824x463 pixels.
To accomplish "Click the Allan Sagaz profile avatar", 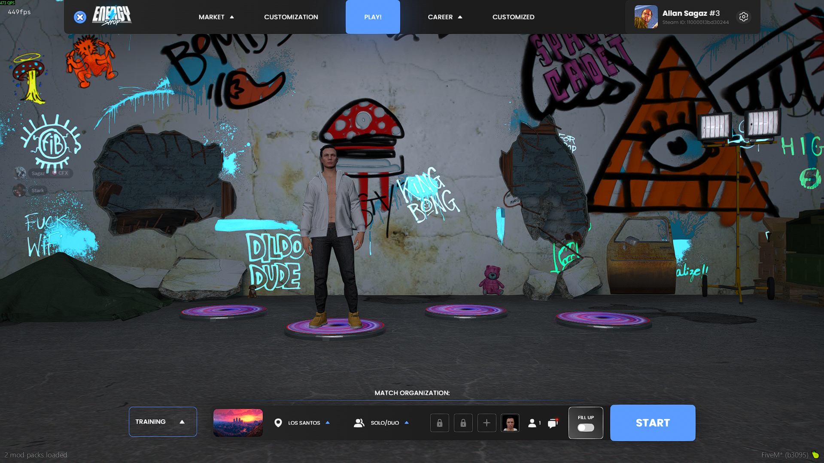I will 646,17.
